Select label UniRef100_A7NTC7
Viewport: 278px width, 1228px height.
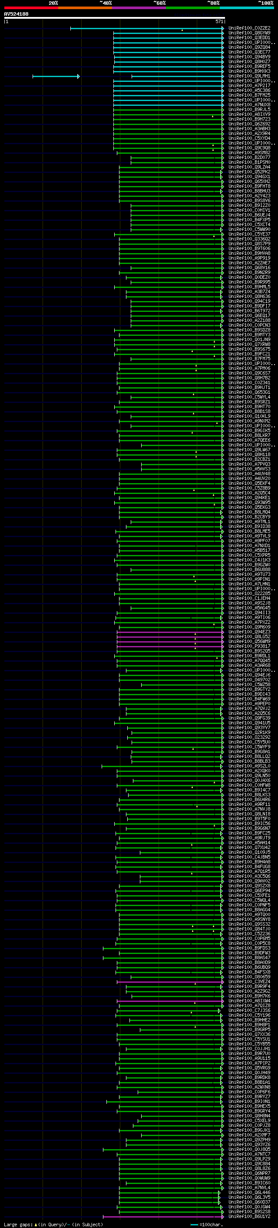(x=249, y=1154)
